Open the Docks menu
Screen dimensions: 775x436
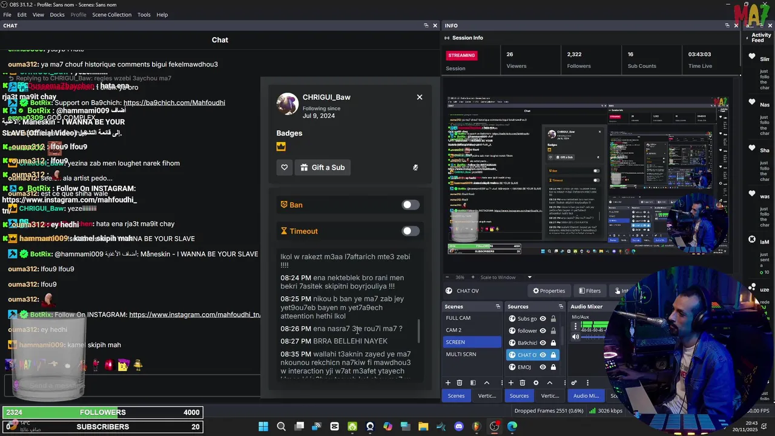[x=57, y=15]
